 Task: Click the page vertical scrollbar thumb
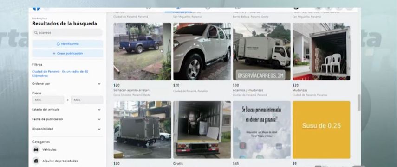click(x=359, y=103)
